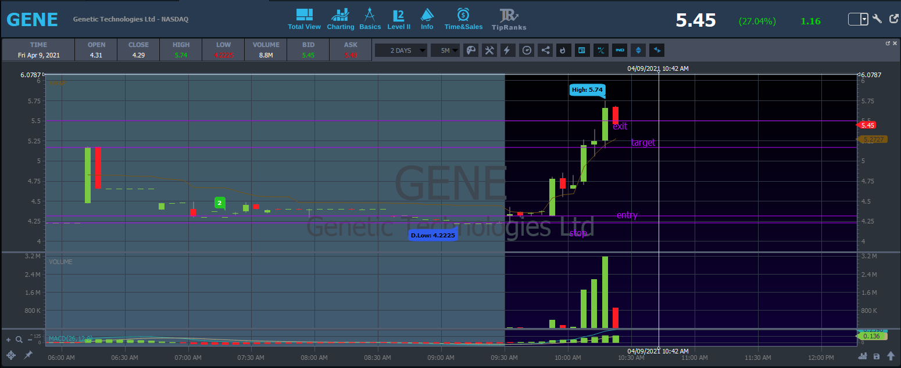Image resolution: width=901 pixels, height=368 pixels.
Task: Select the entry line label
Action: 627,215
